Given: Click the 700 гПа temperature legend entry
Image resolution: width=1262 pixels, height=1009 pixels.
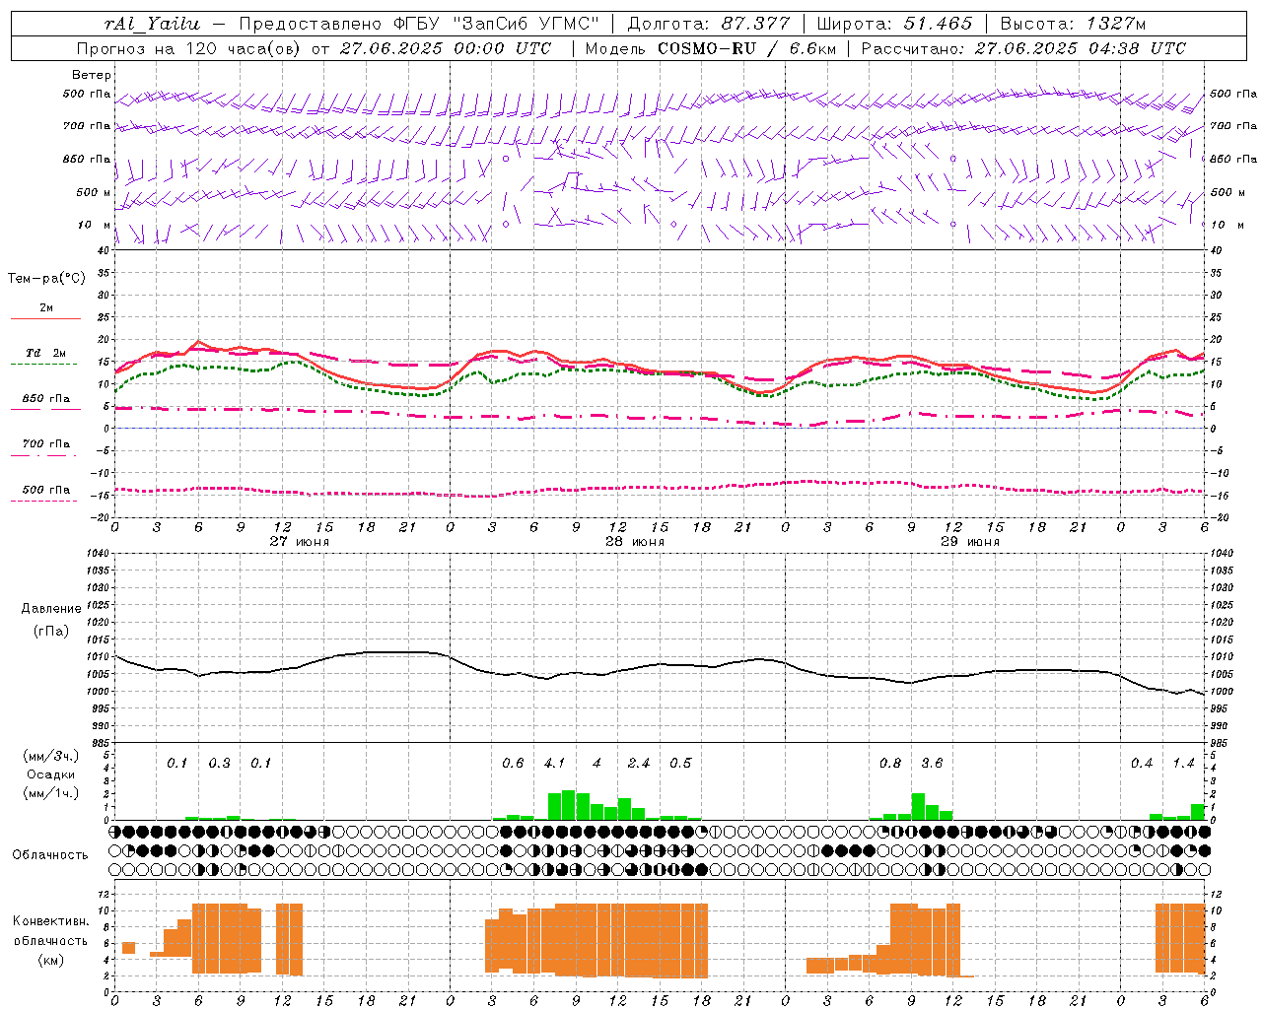Looking at the screenshot, I should [45, 443].
